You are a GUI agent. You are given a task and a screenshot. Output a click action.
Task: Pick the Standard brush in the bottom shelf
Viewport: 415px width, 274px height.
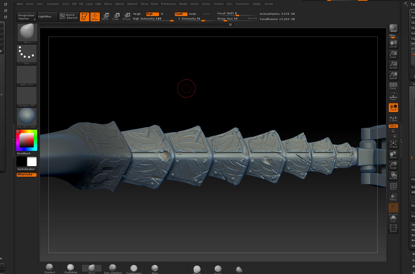(x=50, y=269)
